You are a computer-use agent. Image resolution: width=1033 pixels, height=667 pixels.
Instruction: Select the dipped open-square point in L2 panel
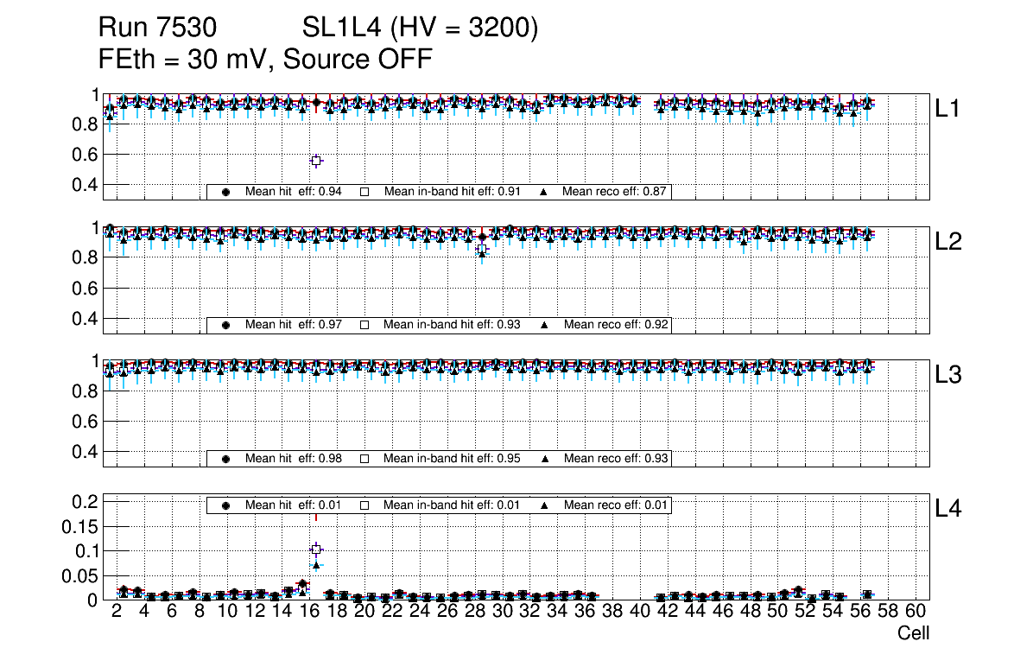pos(482,250)
